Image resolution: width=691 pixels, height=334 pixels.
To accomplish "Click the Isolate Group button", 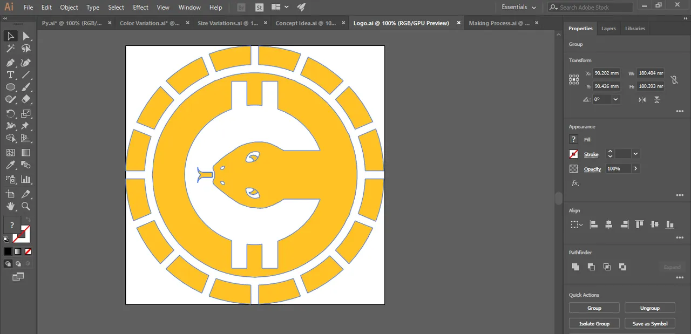I will pos(594,324).
